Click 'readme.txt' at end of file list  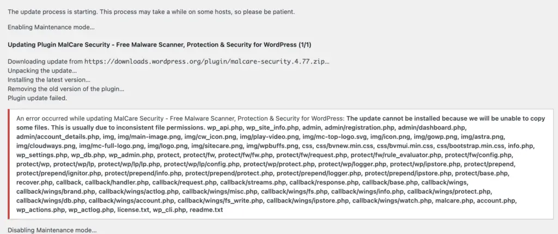coord(206,210)
